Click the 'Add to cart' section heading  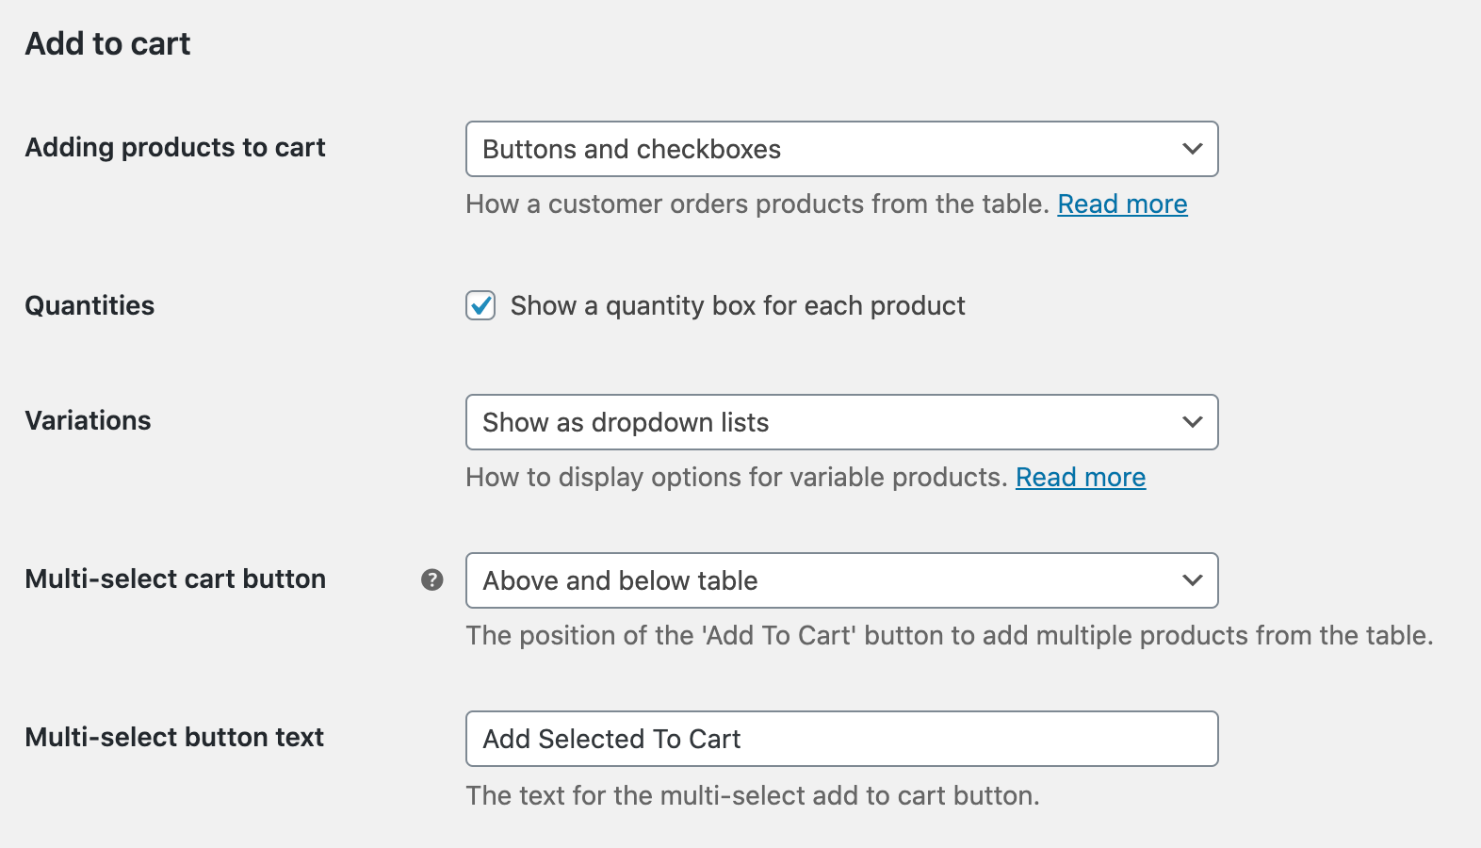pos(107,43)
